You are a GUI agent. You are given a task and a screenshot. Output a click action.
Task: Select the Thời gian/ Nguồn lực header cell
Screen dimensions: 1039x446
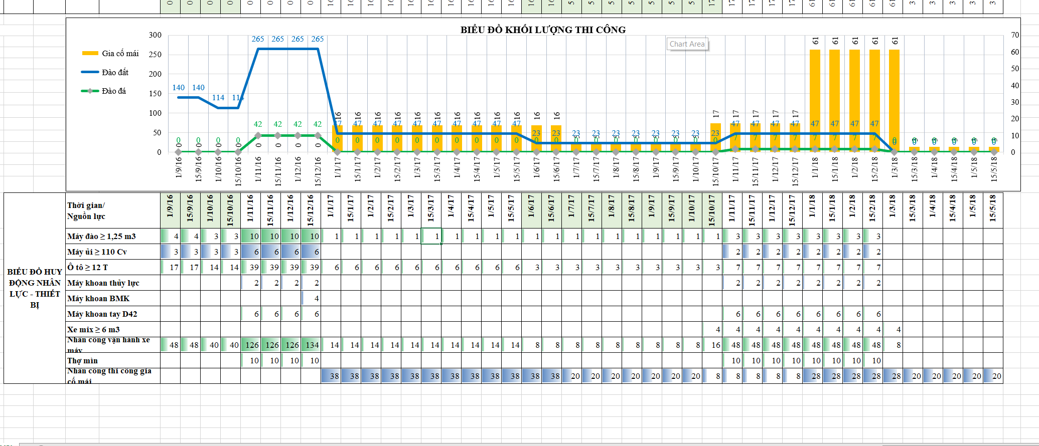(113, 210)
